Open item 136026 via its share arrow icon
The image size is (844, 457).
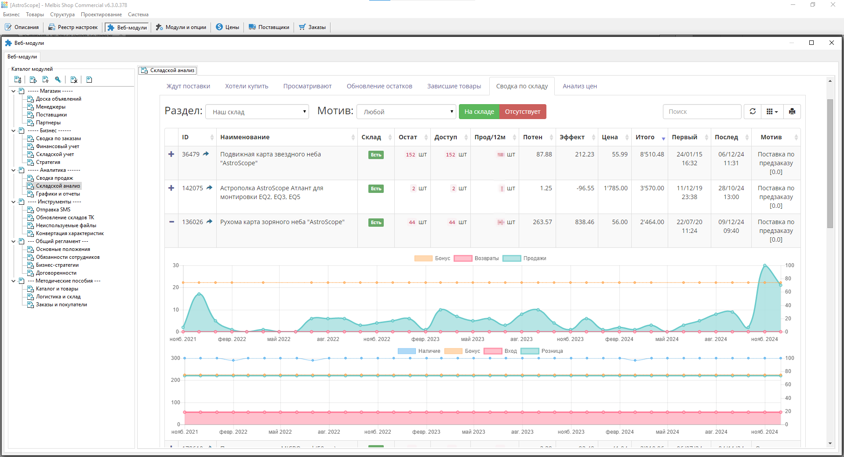pyautogui.click(x=209, y=221)
